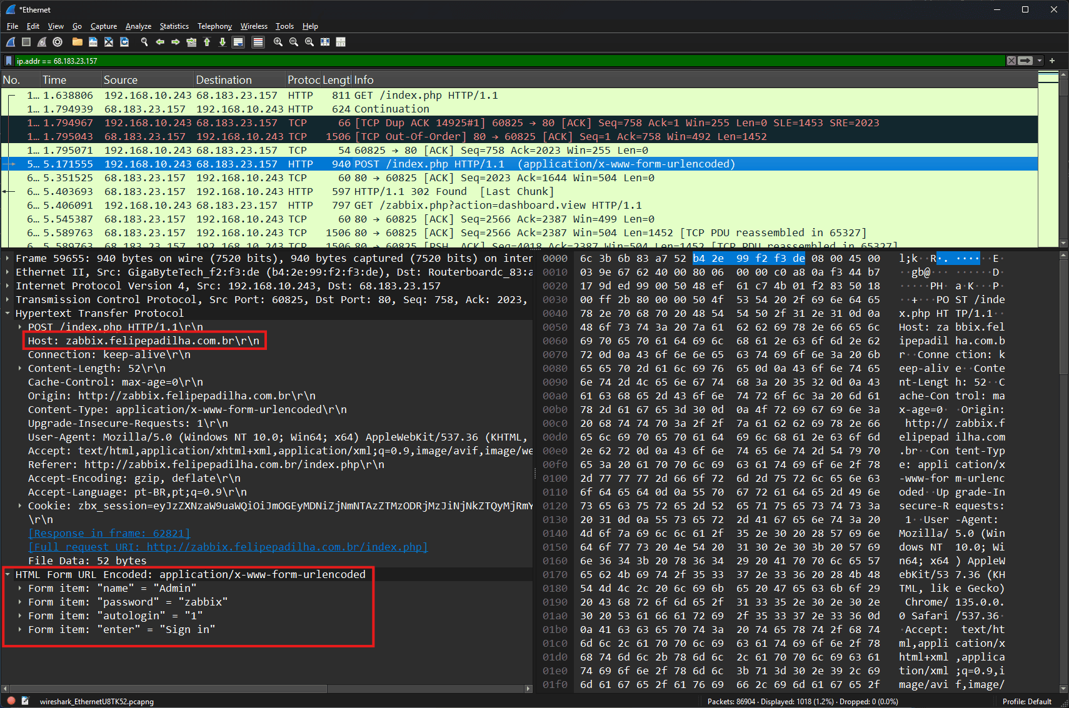Toggle packet list colorization
Screen dimensions: 1069x708
pos(258,42)
